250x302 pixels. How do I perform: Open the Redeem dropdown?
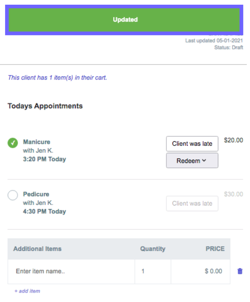pos(192,161)
